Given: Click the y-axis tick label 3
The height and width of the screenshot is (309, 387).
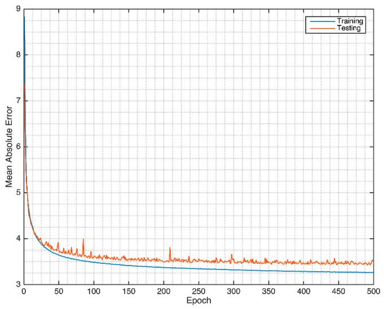Looking at the screenshot, I should pos(19,284).
